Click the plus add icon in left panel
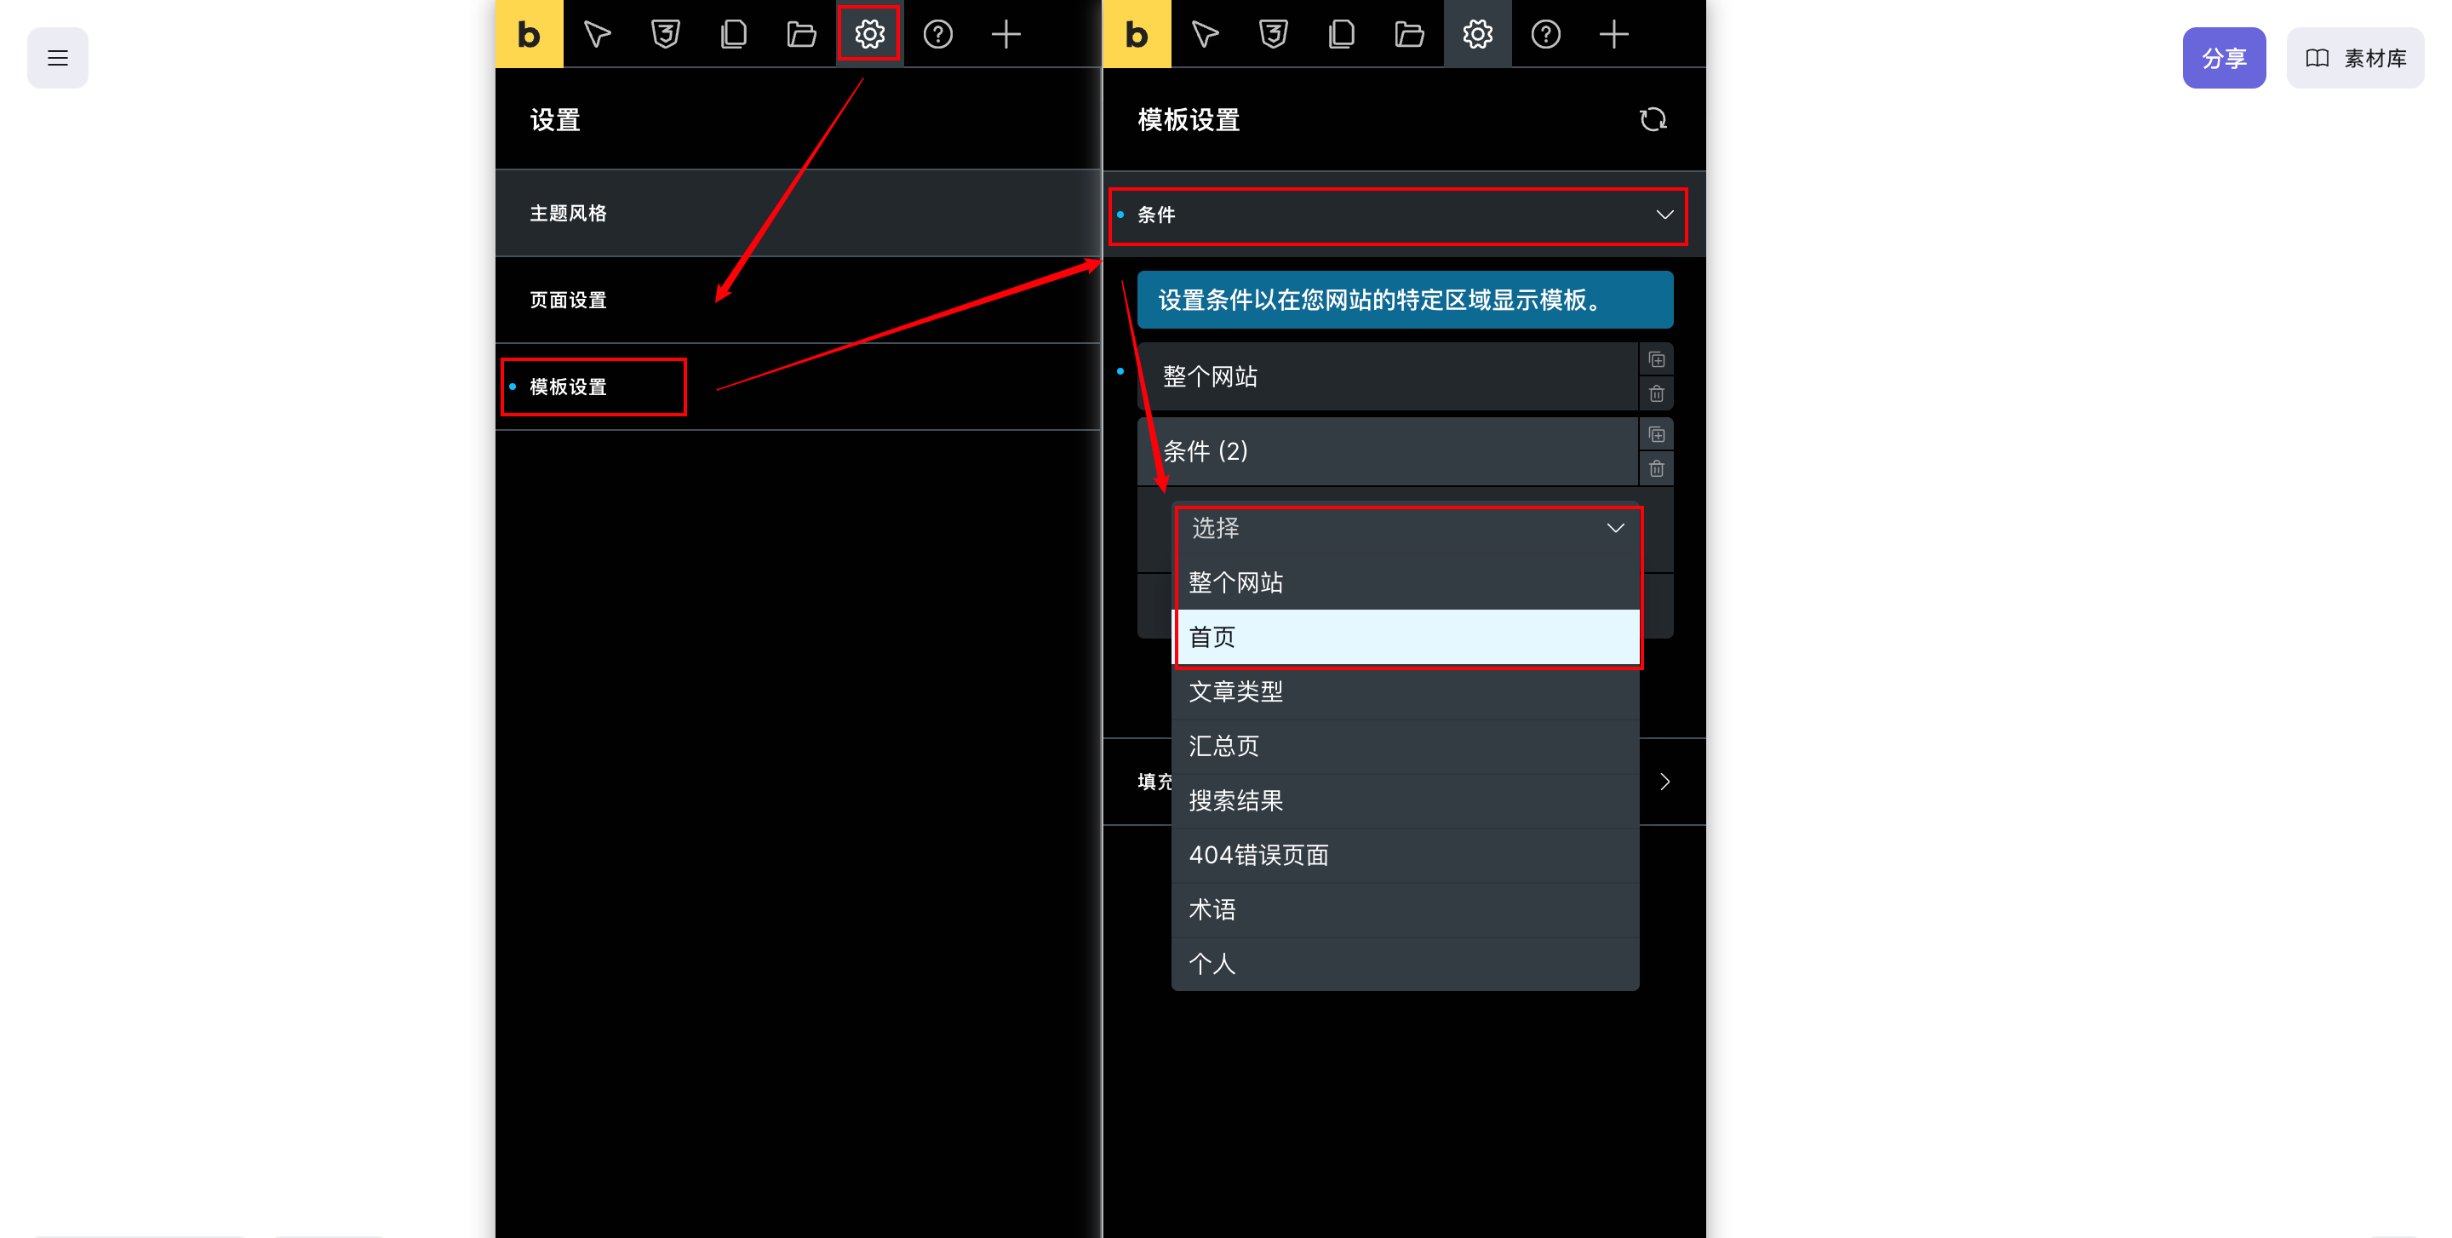The width and height of the screenshot is (2452, 1238). (1006, 34)
